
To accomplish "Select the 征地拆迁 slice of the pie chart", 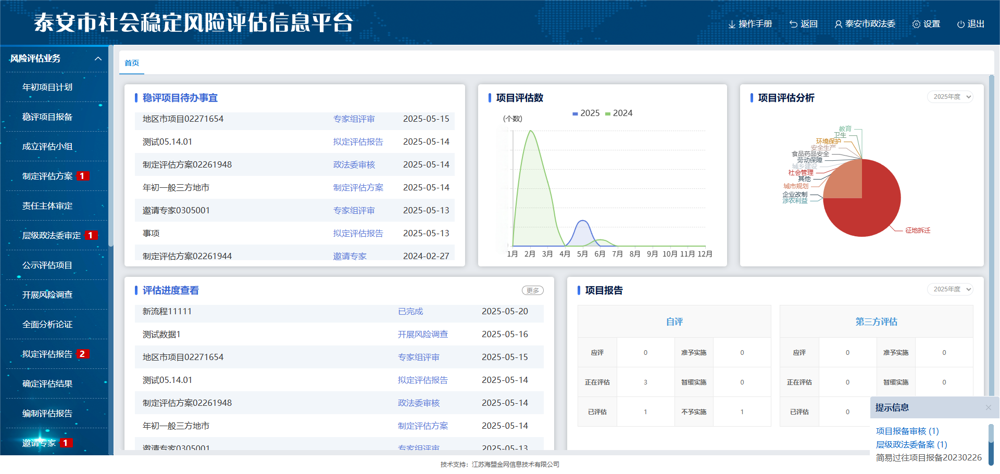I will [875, 208].
